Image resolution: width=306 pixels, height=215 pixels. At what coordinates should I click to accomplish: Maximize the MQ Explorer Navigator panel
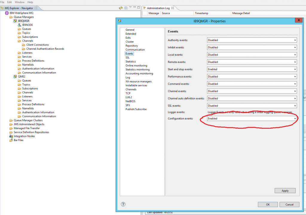[139, 7]
